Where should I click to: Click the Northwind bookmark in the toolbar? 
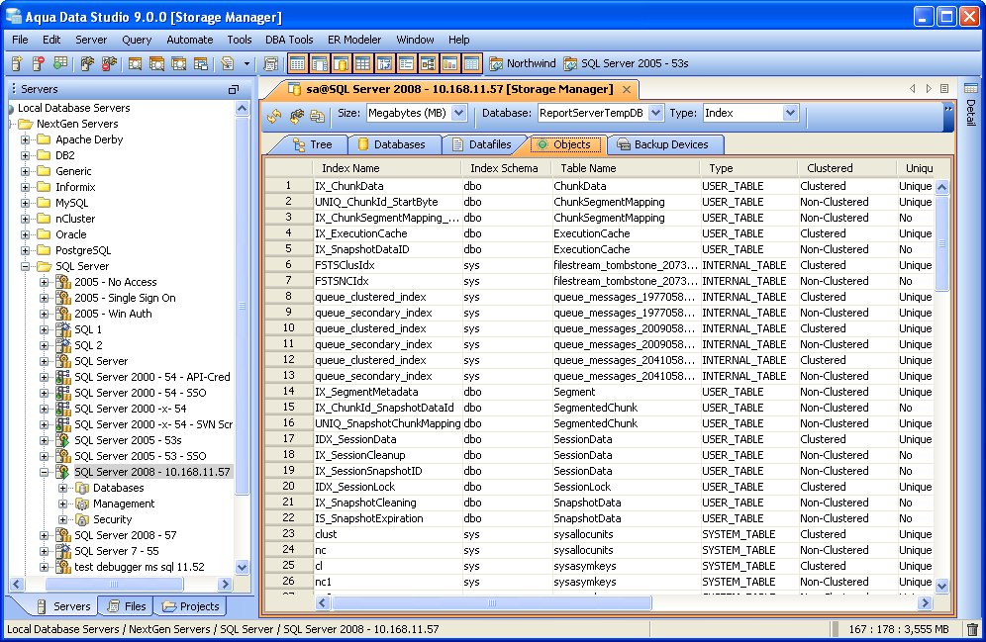click(523, 63)
